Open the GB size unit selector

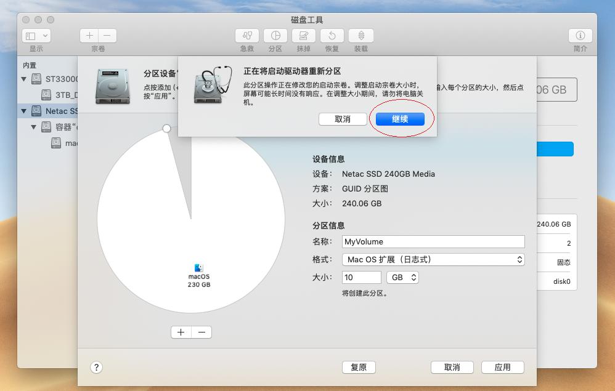pos(403,277)
